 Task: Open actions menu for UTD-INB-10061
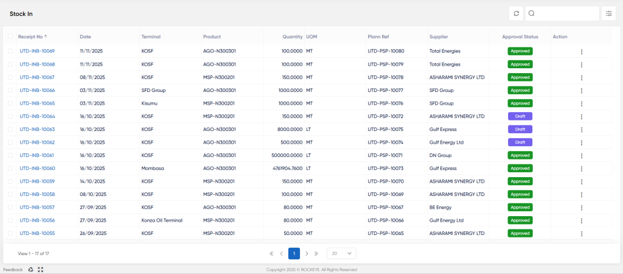pos(581,155)
